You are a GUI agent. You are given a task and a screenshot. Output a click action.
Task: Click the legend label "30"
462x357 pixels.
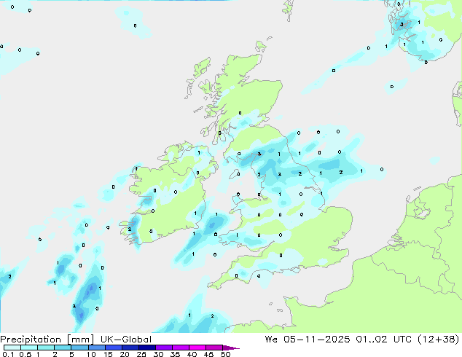coord(159,354)
